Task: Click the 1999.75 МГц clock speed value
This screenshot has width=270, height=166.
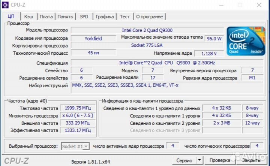Action: (78, 108)
